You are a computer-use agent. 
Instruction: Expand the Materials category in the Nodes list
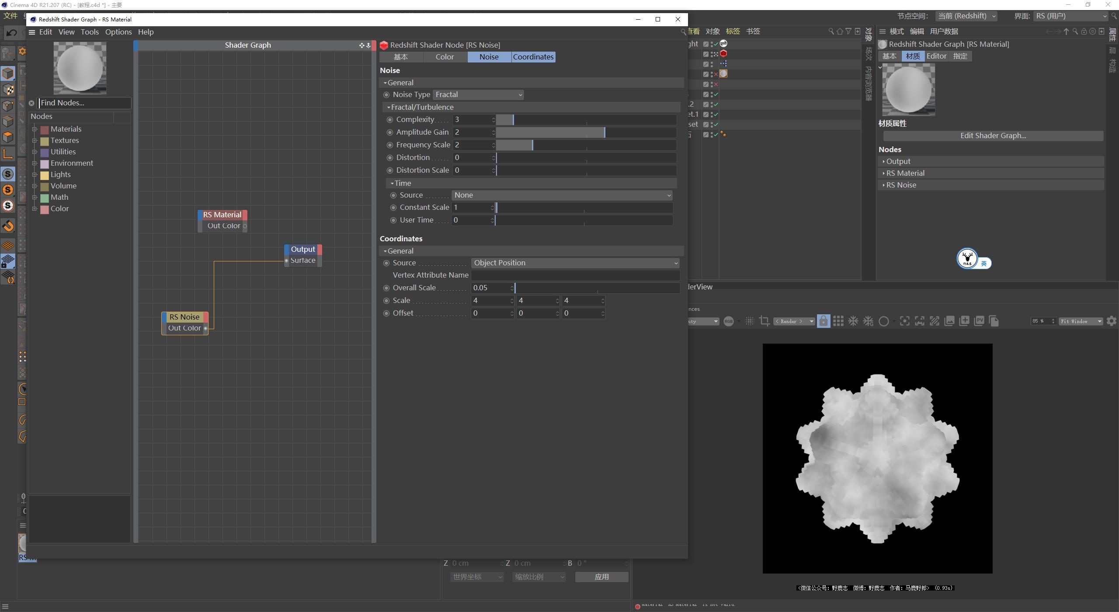[x=35, y=129]
